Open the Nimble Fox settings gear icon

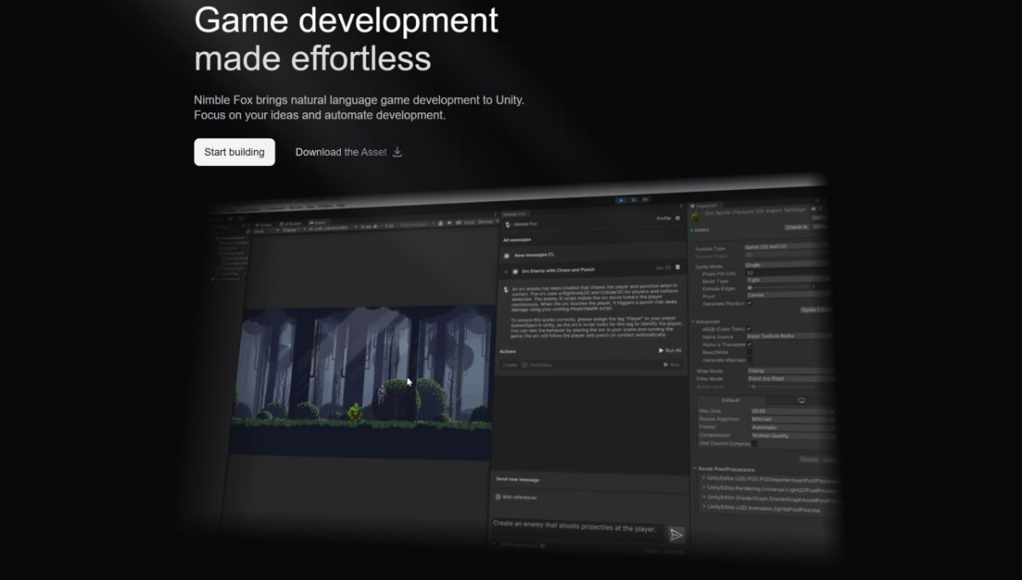coord(678,218)
